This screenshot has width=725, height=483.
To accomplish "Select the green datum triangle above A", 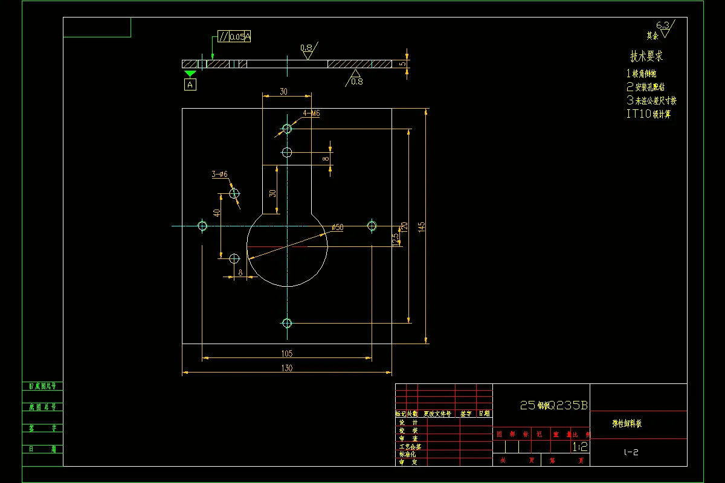I will pos(190,74).
